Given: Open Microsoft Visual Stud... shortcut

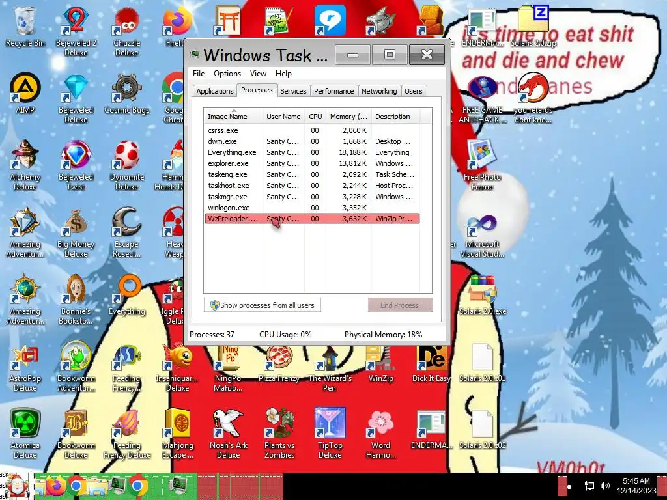Looking at the screenshot, I should 483,237.
